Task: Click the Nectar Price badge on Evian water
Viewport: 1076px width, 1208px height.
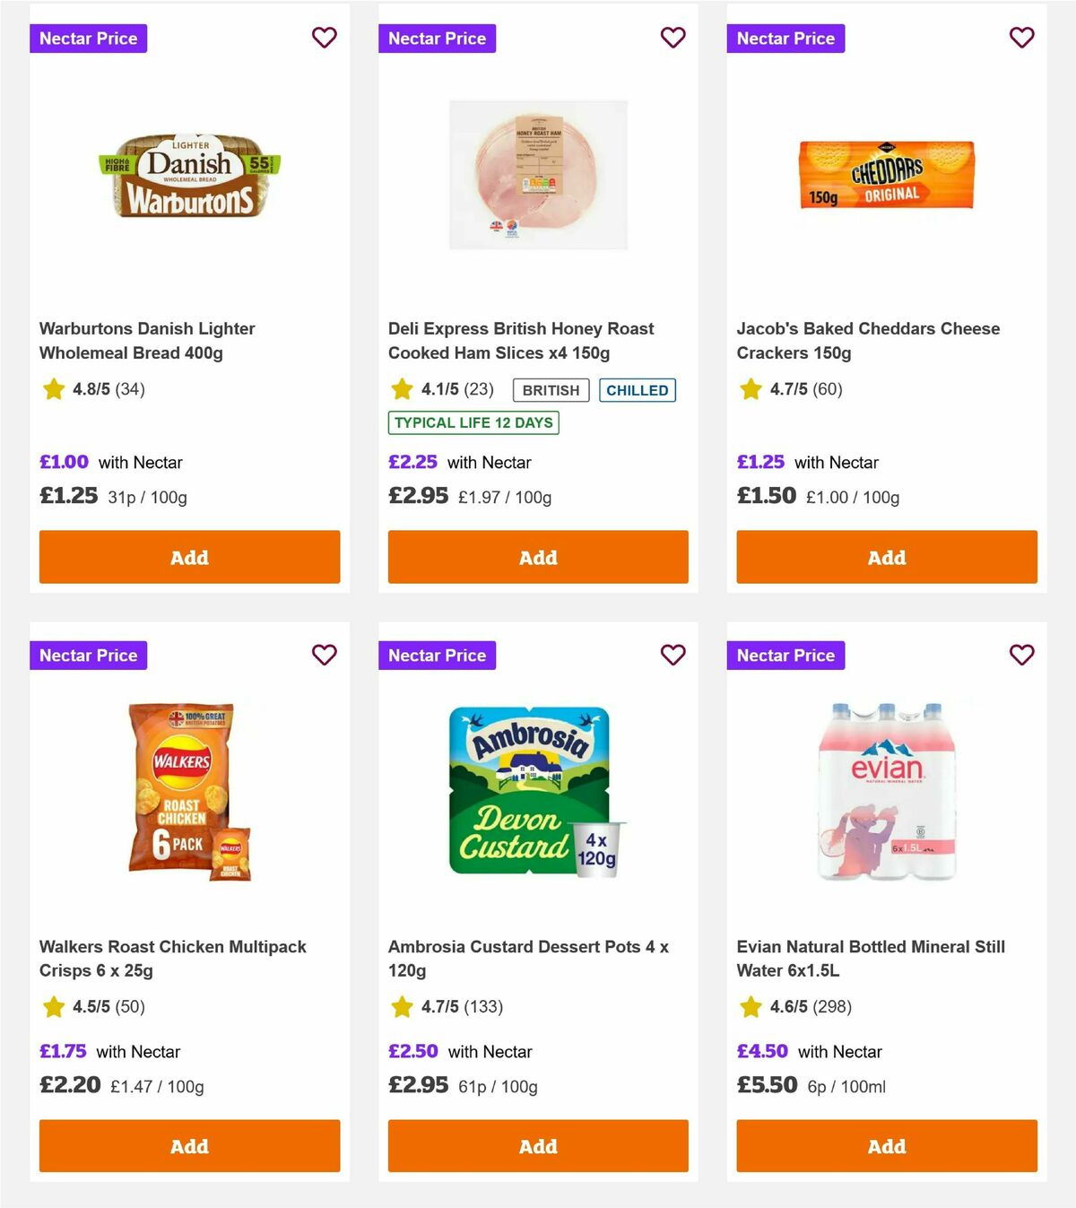Action: (785, 656)
